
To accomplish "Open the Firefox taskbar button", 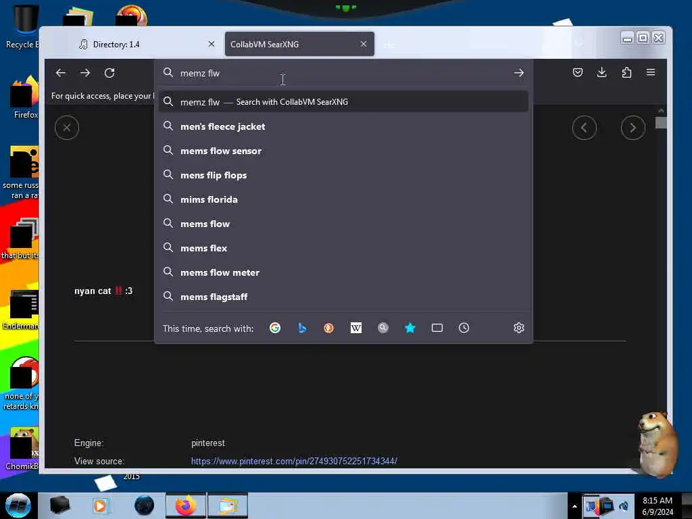I will (x=186, y=505).
